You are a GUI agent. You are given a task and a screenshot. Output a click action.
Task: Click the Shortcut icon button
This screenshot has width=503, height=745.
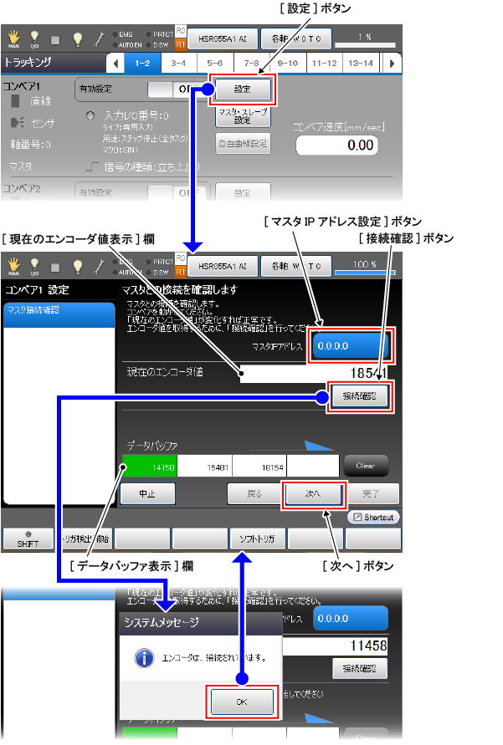[373, 518]
